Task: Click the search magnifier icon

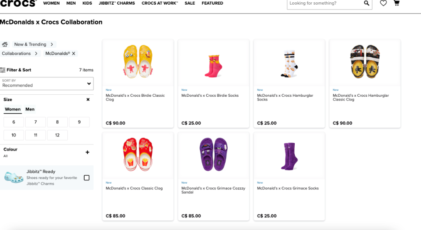Action: tap(366, 3)
